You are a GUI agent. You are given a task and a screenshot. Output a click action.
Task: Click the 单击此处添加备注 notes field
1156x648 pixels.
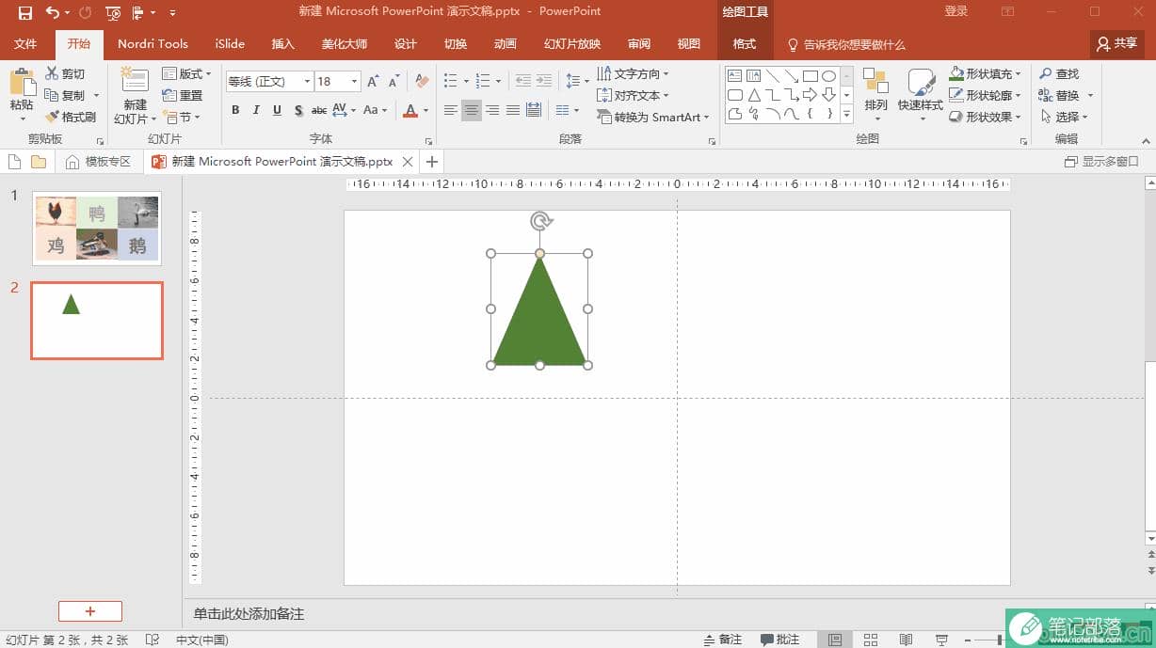pyautogui.click(x=249, y=614)
